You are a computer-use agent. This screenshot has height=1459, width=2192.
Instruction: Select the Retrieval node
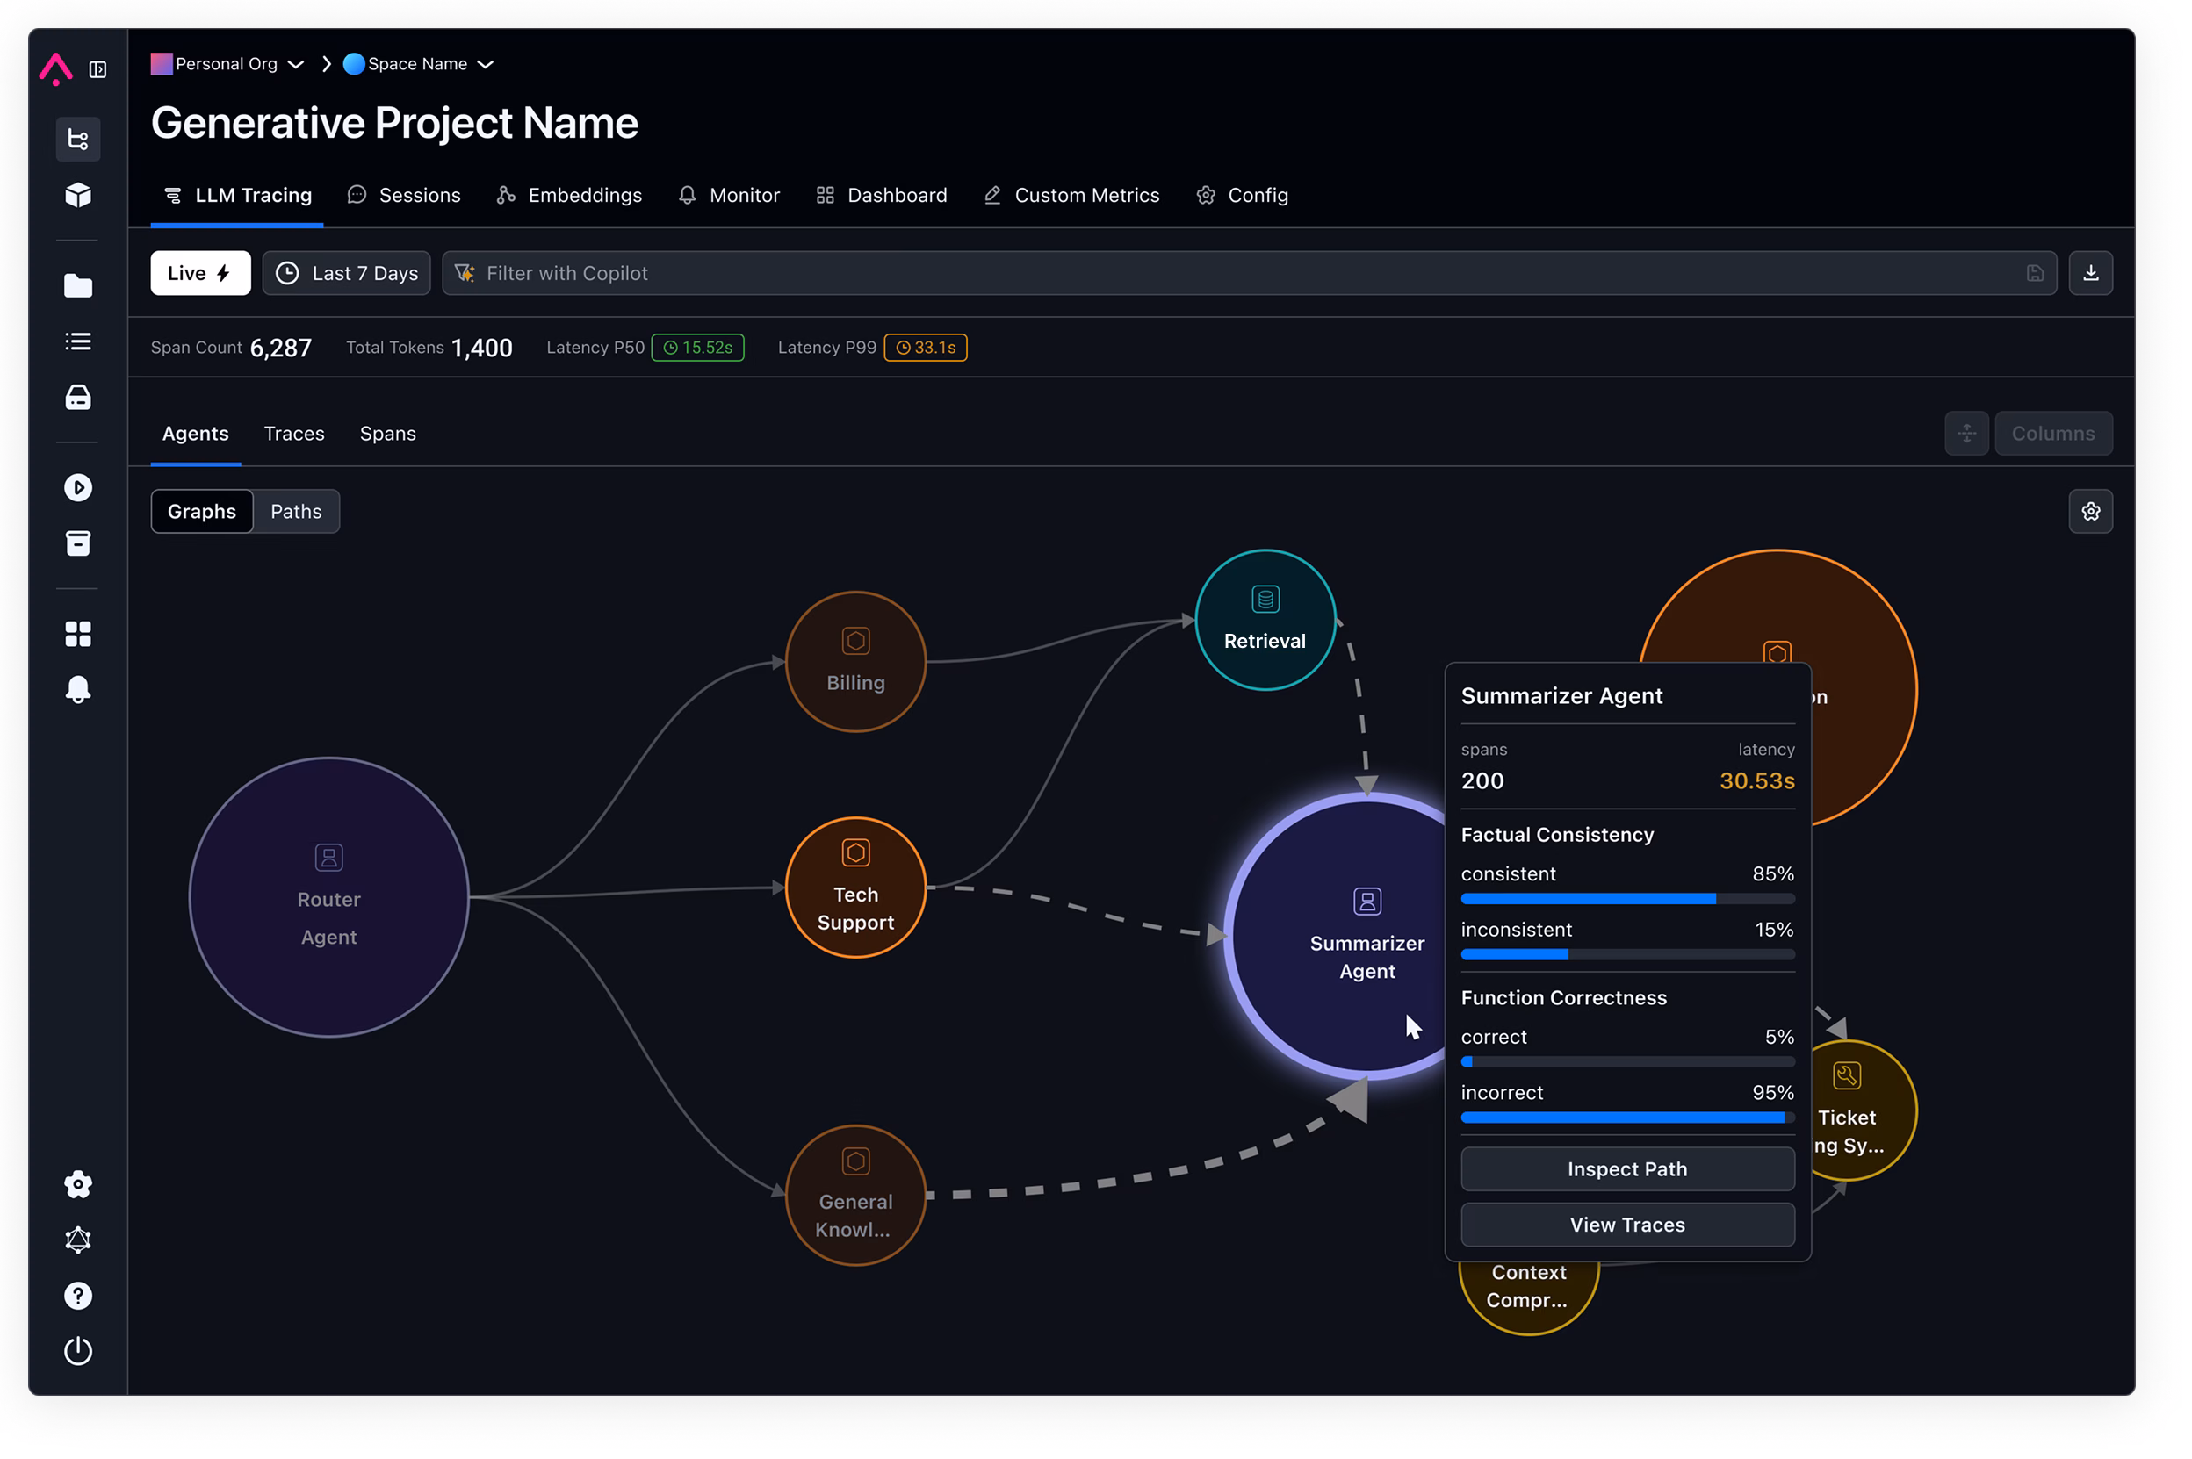[x=1265, y=621]
